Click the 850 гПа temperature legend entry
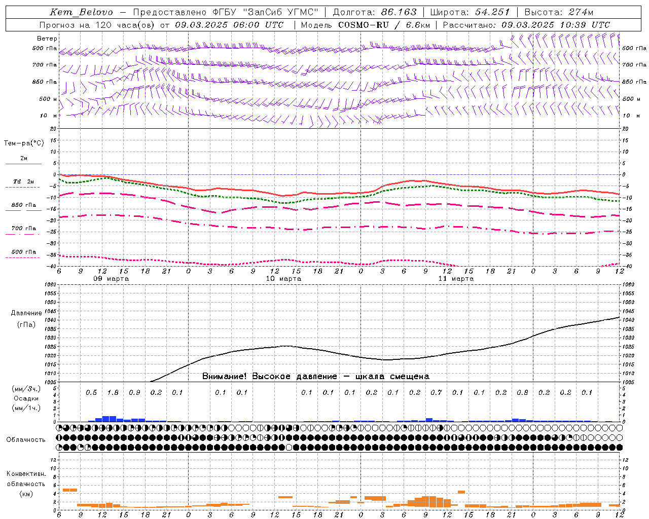This screenshot has height=519, width=649. (x=24, y=205)
